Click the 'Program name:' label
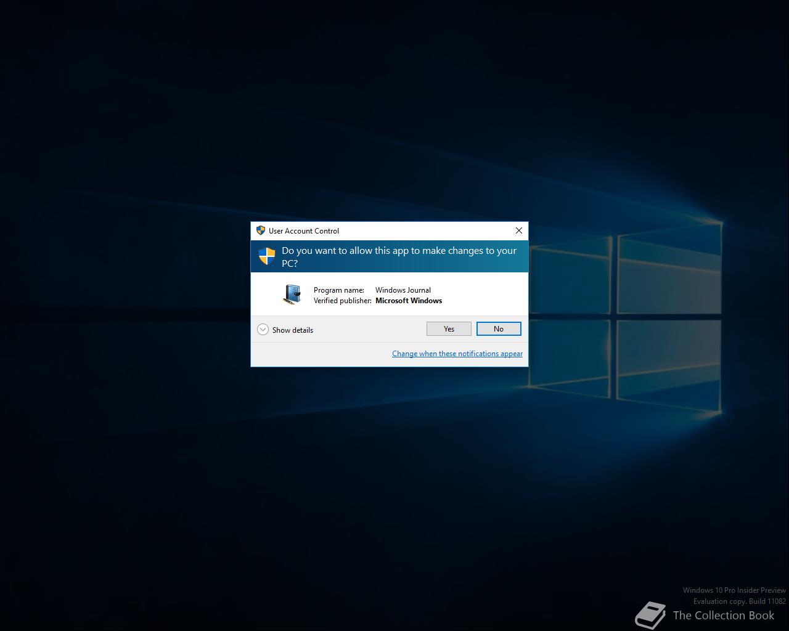Screen dimensions: 789x631 coord(339,290)
